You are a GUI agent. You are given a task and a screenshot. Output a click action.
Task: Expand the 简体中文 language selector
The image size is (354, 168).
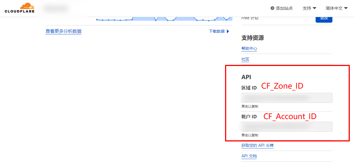coord(336,8)
